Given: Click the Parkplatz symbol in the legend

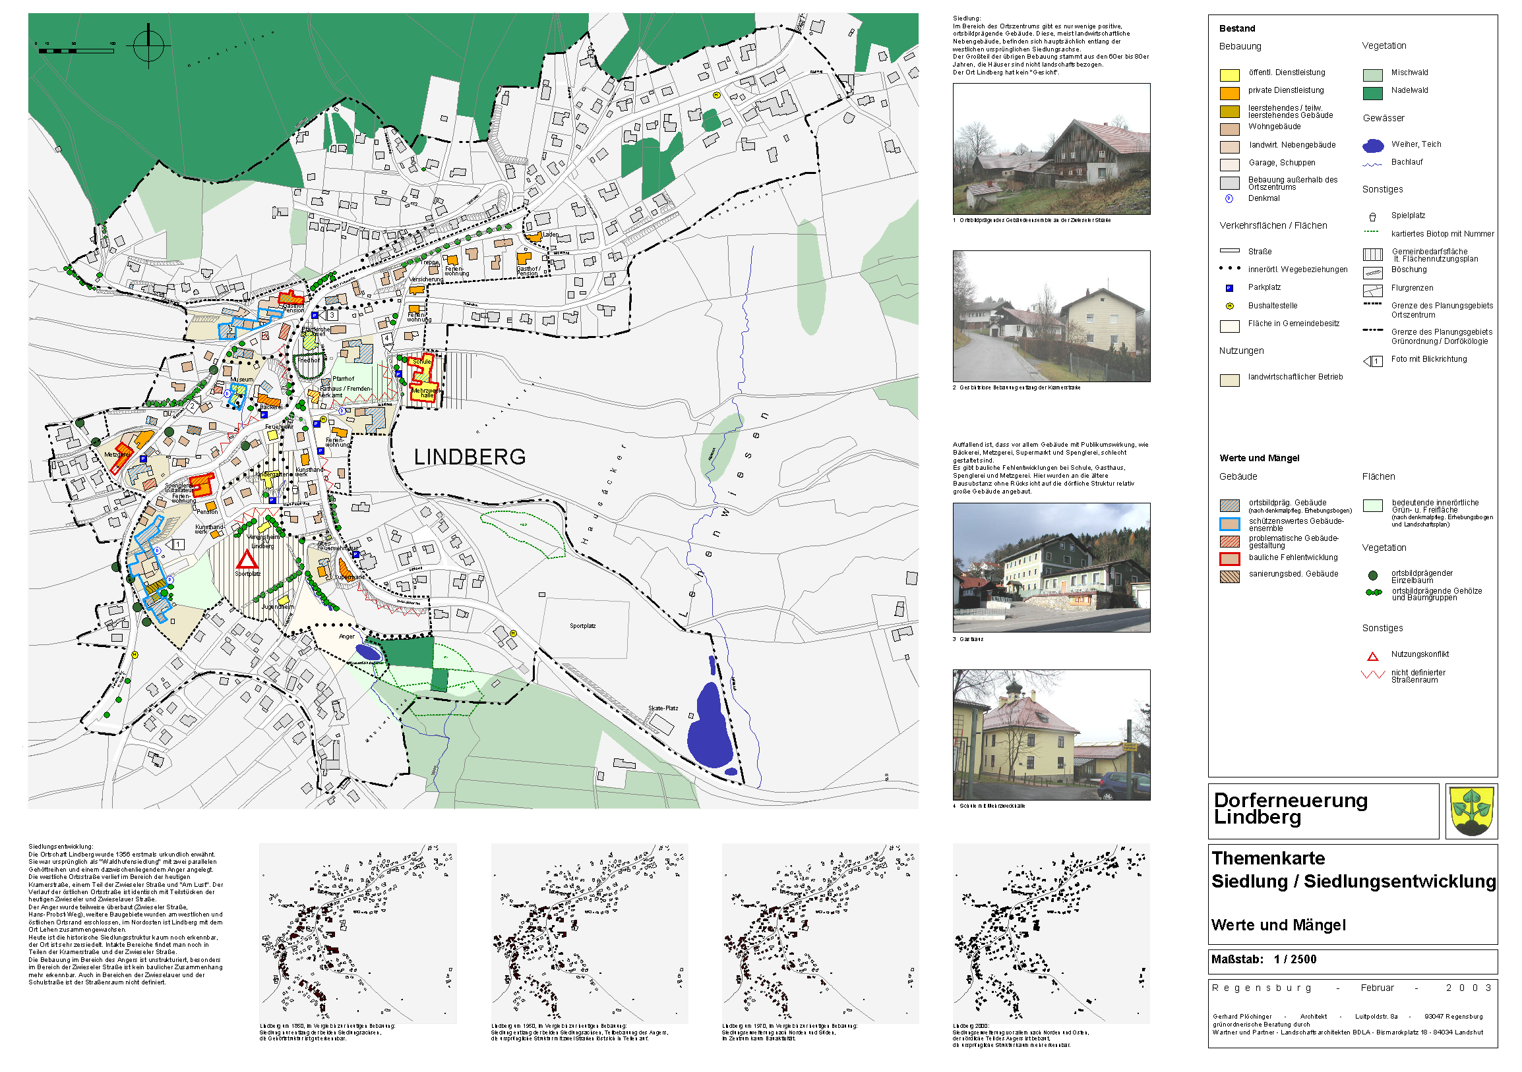Looking at the screenshot, I should [1229, 288].
